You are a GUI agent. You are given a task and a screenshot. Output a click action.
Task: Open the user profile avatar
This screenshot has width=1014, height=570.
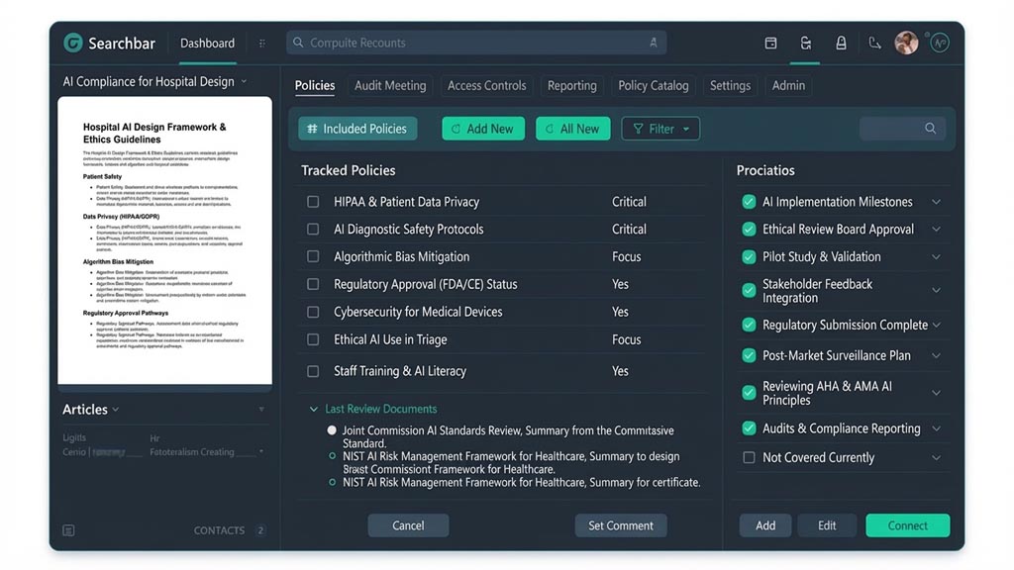906,42
